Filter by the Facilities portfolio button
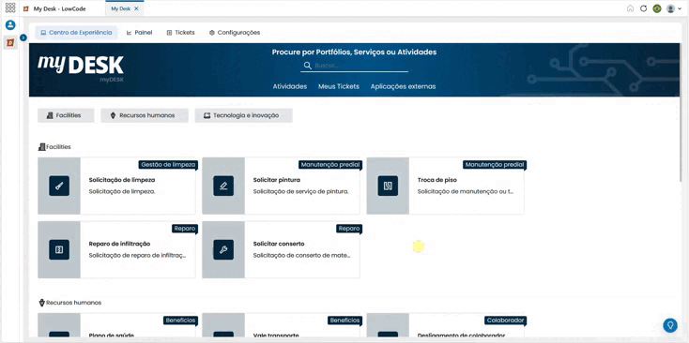Screen dimensions: 689x343 [66, 115]
